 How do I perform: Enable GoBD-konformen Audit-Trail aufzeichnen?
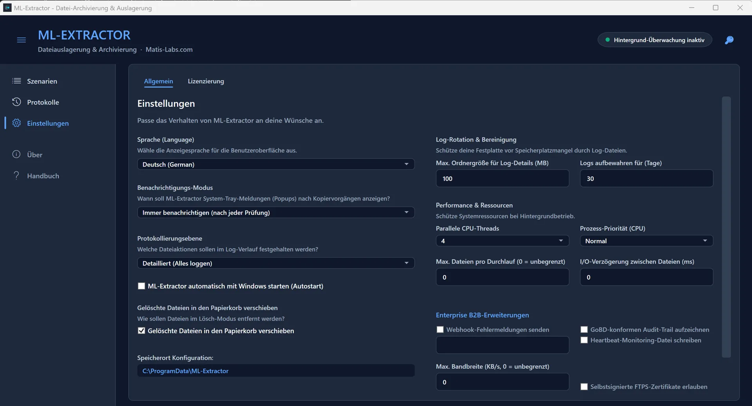[x=584, y=329]
